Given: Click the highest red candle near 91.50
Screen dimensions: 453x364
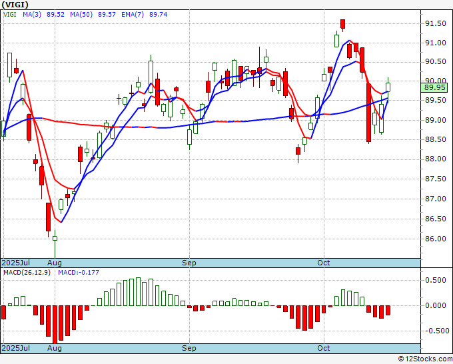Looking at the screenshot, I should [x=342, y=24].
